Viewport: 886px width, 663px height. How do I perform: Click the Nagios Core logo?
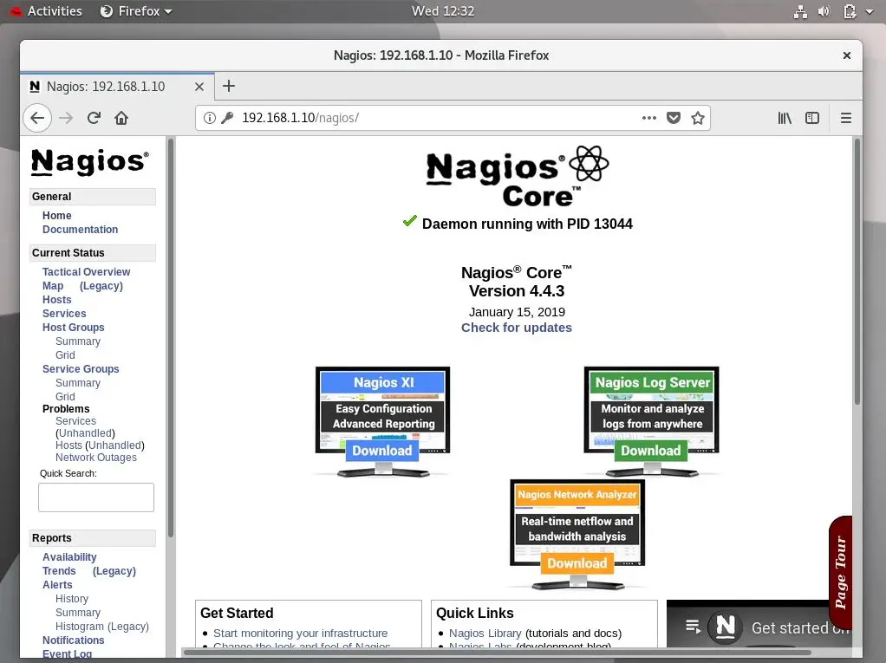click(517, 177)
